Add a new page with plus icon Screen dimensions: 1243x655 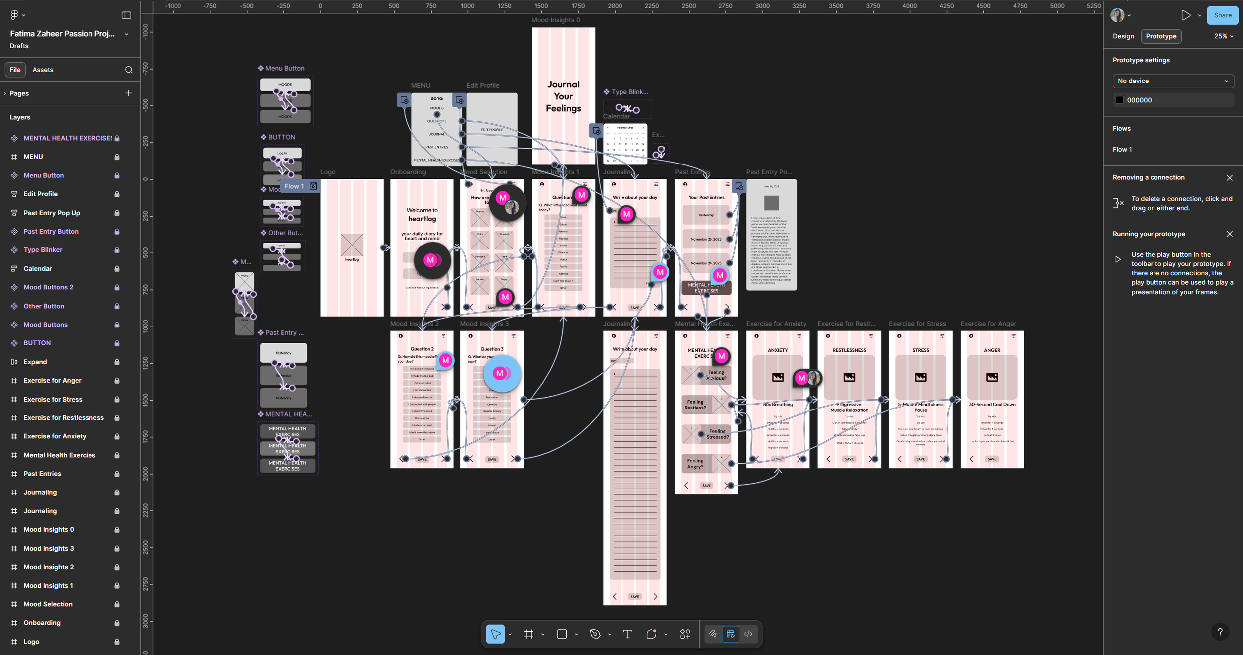point(128,93)
